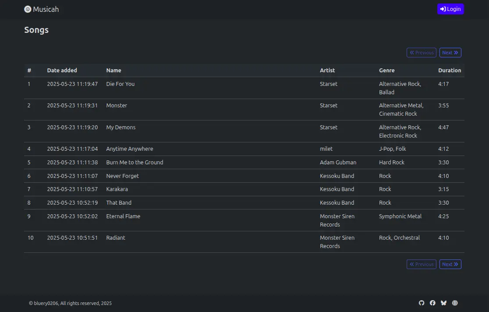This screenshot has width=489, height=312.
Task: Open the Facebook icon link in footer
Action: pyautogui.click(x=432, y=303)
